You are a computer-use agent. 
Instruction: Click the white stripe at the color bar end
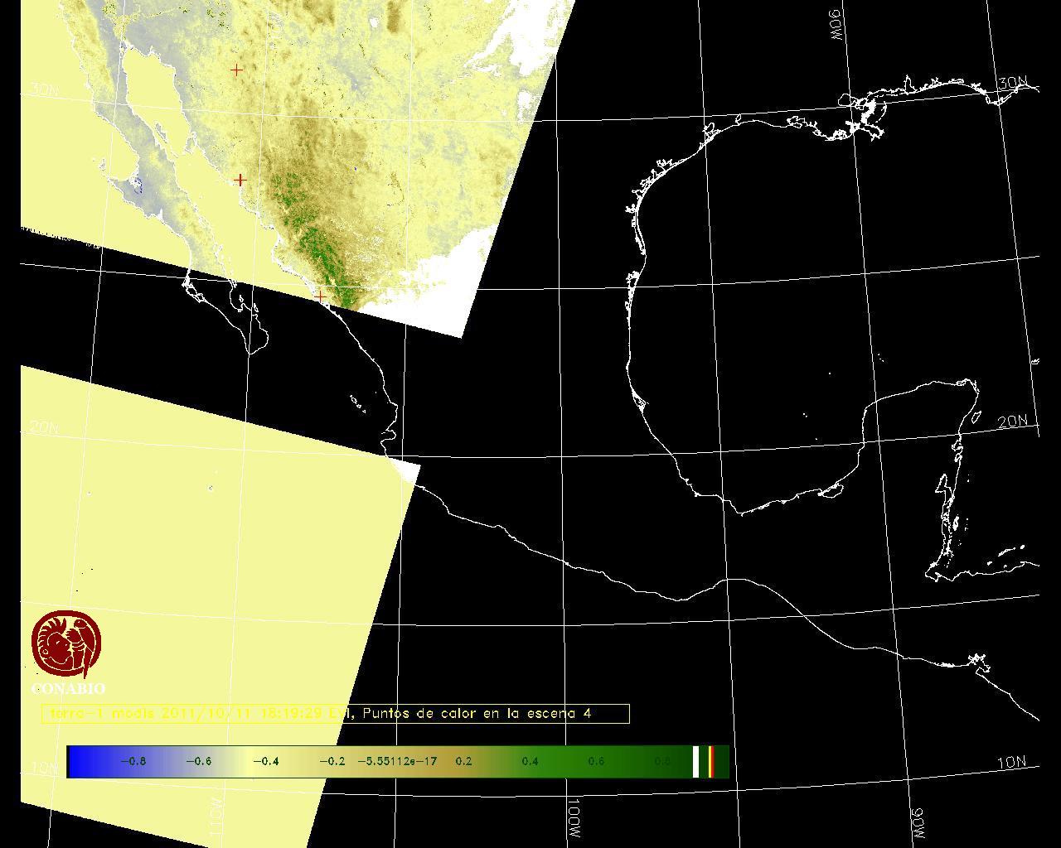(x=696, y=762)
